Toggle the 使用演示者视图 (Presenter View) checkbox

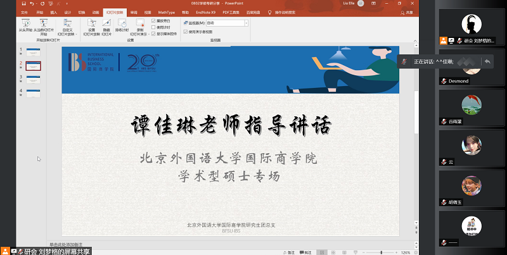[x=185, y=31]
